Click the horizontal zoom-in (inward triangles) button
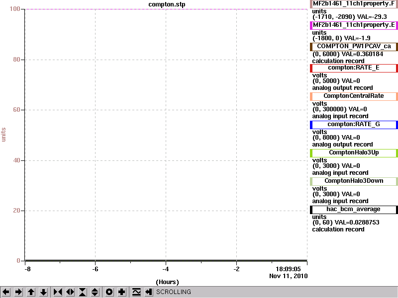 [x=58, y=292]
